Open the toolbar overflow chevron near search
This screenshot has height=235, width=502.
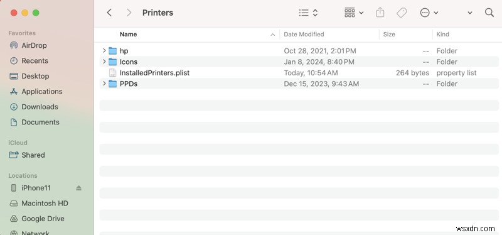[x=469, y=13]
